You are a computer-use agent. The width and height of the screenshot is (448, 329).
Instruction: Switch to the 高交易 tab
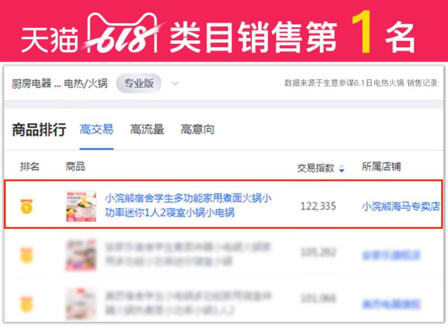tap(96, 129)
